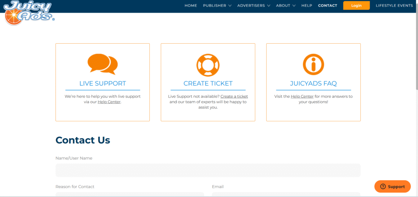
Task: Click the LIVE SUPPORT heading
Action: pyautogui.click(x=102, y=83)
